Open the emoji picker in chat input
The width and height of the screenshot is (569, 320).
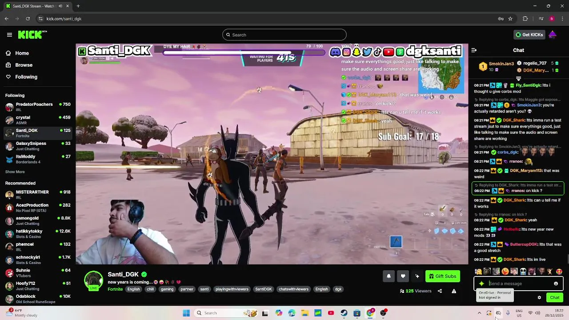coord(556,284)
